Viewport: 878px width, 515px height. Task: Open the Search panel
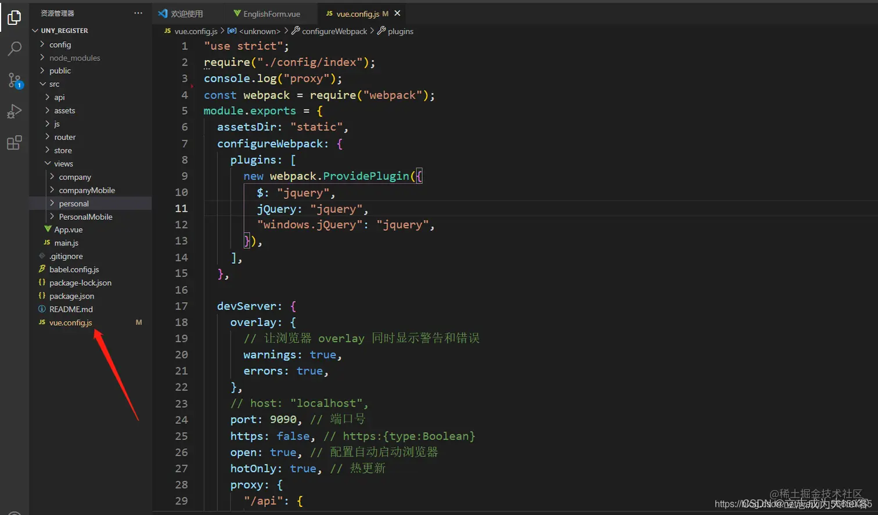(x=14, y=49)
